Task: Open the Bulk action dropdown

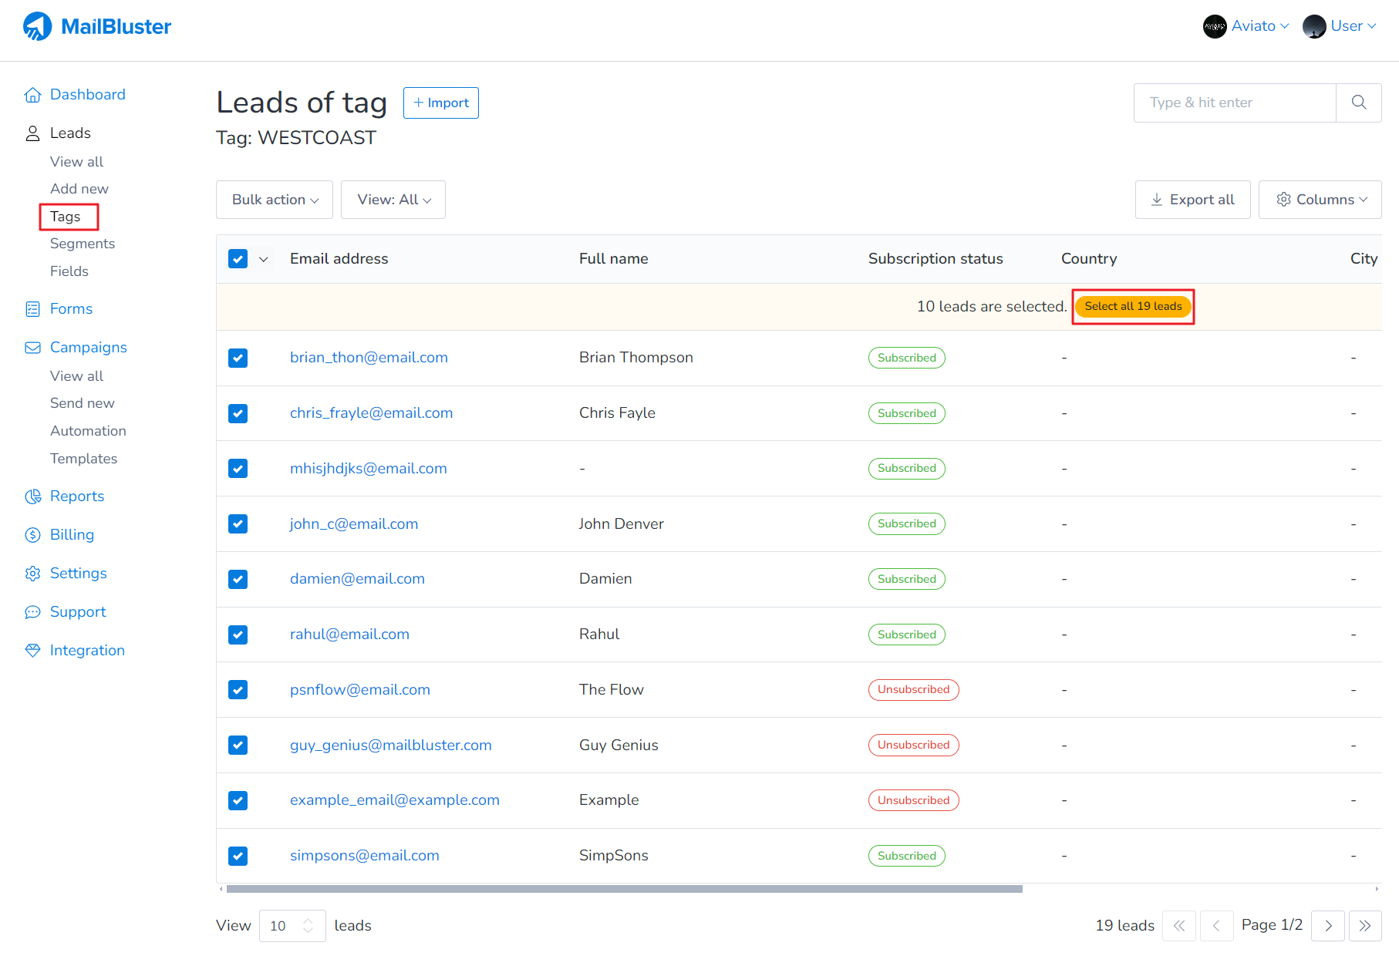Action: coord(275,200)
